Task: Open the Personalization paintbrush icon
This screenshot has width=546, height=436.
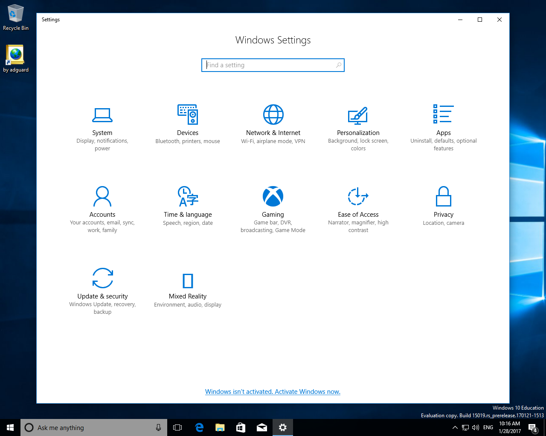Action: (358, 115)
